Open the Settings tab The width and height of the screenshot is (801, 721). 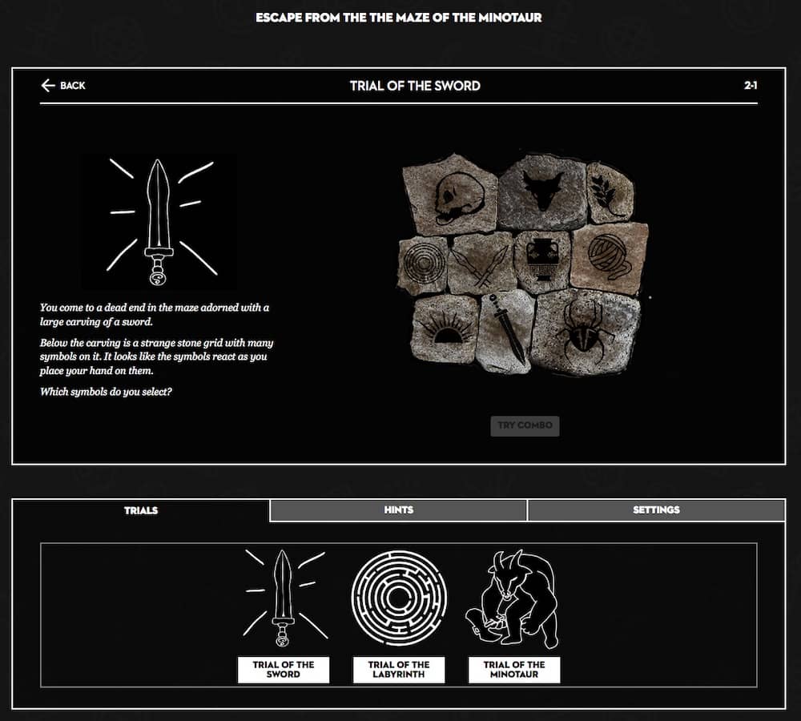click(x=656, y=510)
